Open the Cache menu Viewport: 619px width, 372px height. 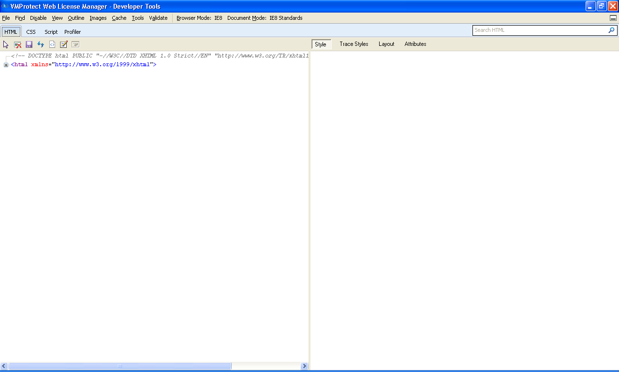(119, 18)
